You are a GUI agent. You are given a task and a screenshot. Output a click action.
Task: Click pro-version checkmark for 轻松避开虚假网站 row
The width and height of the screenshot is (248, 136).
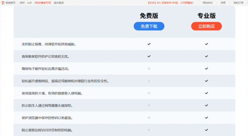pos(206,81)
